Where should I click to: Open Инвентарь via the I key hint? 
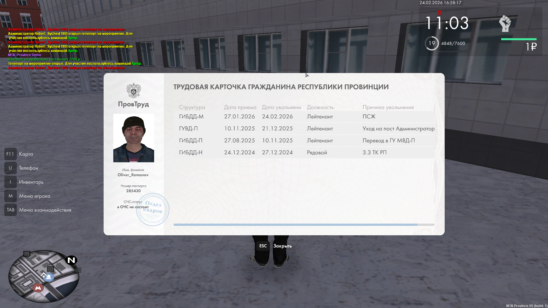[x=11, y=182]
